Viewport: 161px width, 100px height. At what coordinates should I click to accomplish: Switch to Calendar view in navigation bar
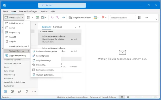coord(12,92)
